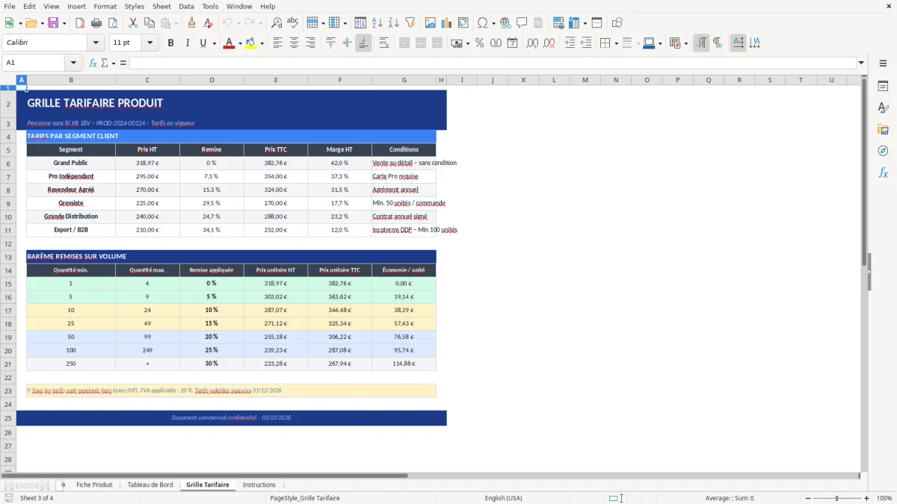Image resolution: width=897 pixels, height=504 pixels.
Task: Open the Functions panel in the sidebar
Action: pos(884,173)
